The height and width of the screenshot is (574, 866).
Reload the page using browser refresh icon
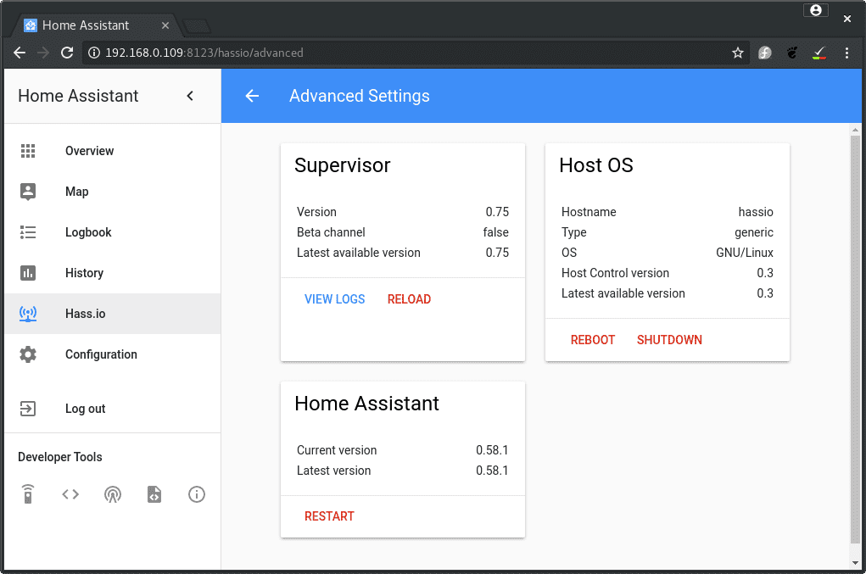pyautogui.click(x=67, y=53)
